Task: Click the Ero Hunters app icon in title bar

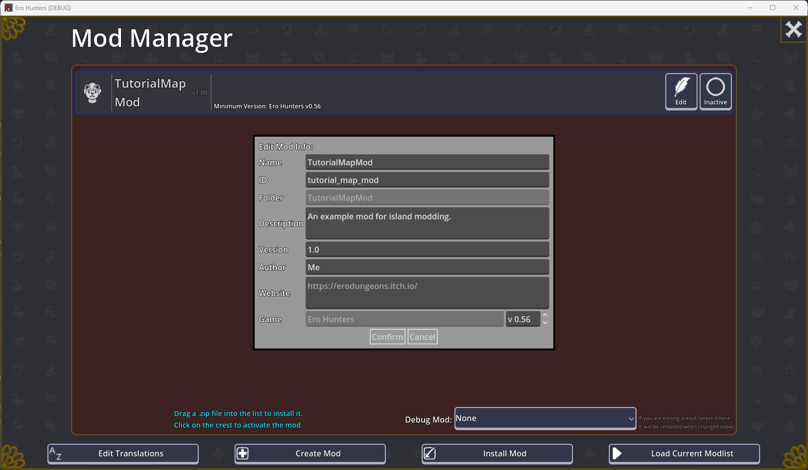Action: [x=8, y=8]
